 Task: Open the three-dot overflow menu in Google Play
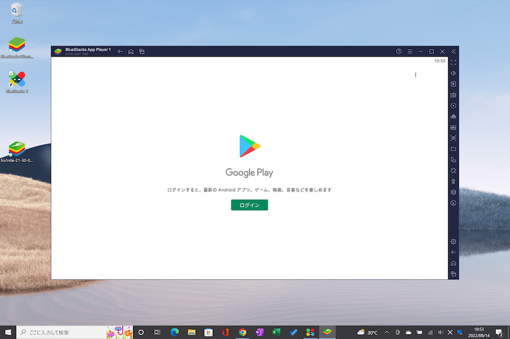416,75
